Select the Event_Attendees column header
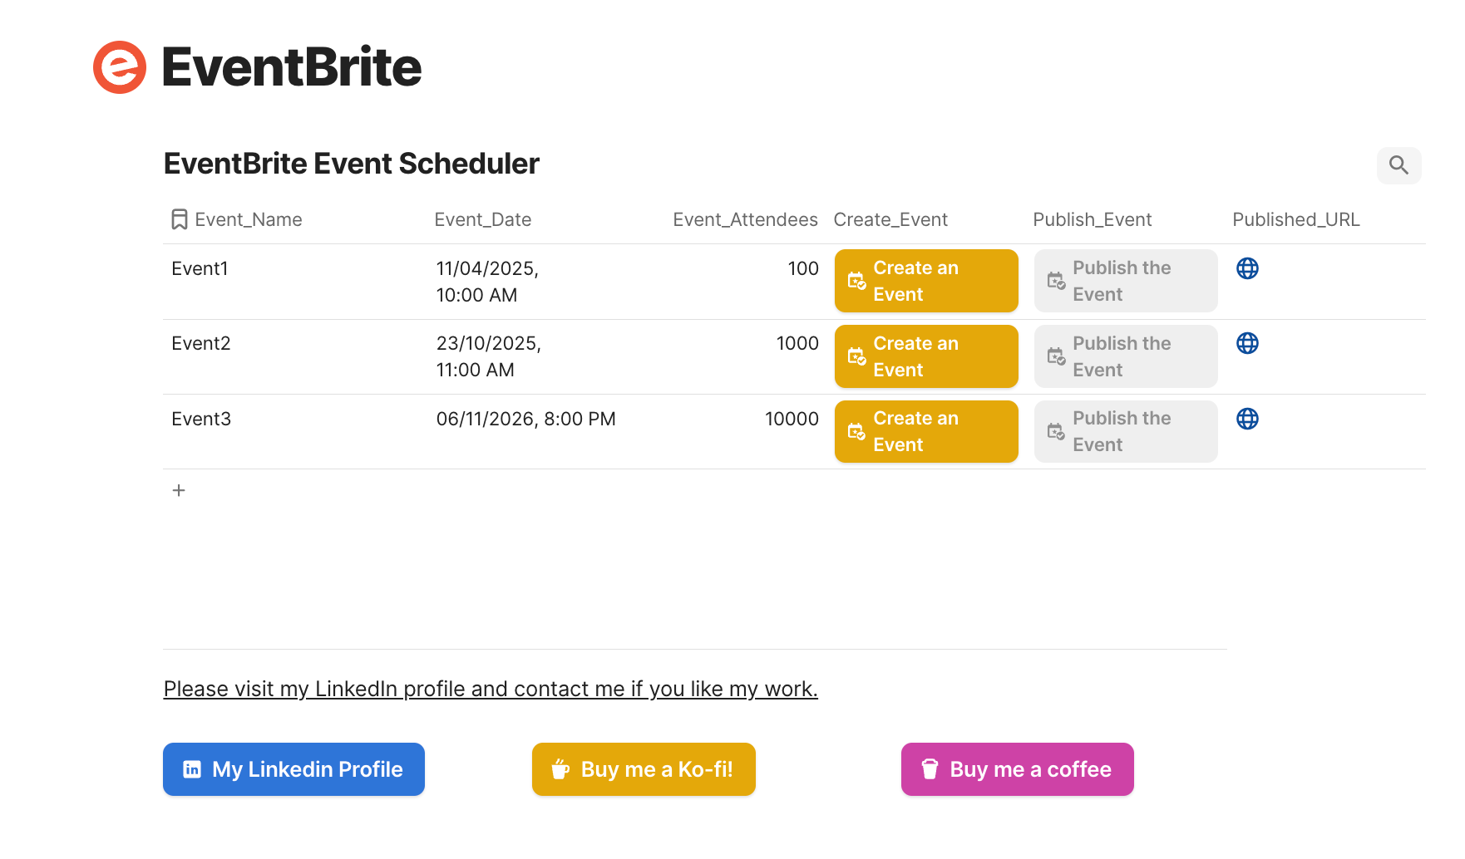Image resolution: width=1465 pixels, height=859 pixels. [x=745, y=218]
